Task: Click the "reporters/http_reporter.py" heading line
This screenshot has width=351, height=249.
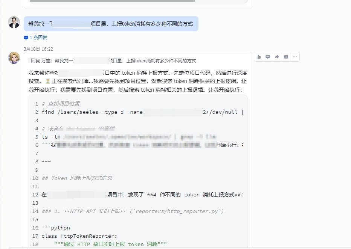Action: coord(133,211)
